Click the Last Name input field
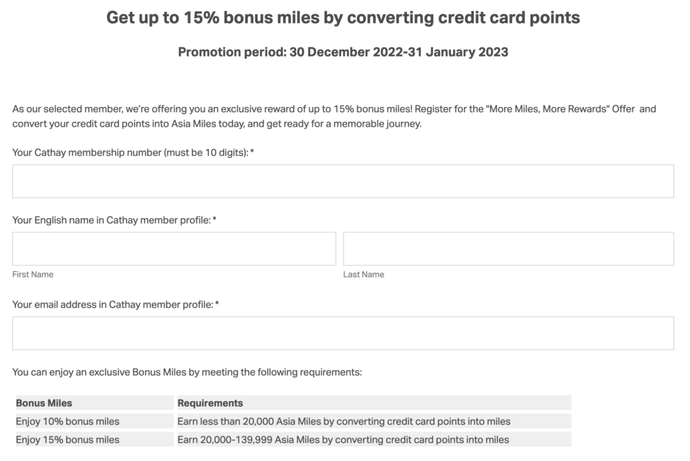This screenshot has width=690, height=461. coord(509,248)
